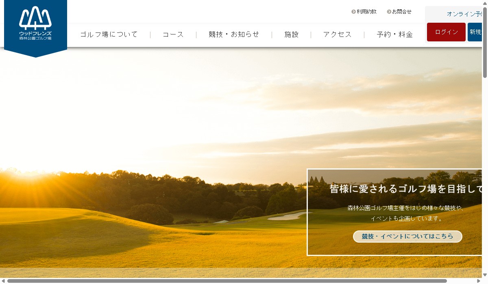Click the red ログイン button
Image resolution: width=488 pixels, height=284 pixels.
(x=446, y=32)
